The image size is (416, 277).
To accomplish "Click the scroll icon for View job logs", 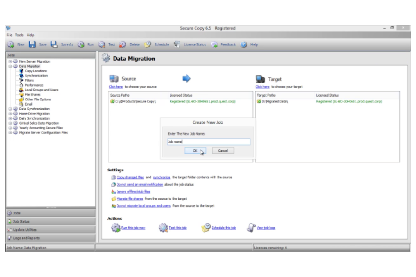I will (x=251, y=228).
